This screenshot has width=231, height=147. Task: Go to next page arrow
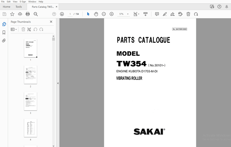coord(62,14)
